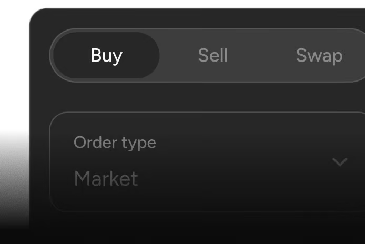Image resolution: width=365 pixels, height=244 pixels.
Task: Choose Sell in the trade mode selector
Action: (212, 55)
